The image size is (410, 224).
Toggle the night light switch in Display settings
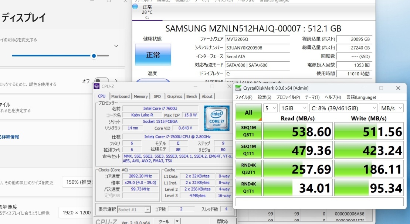101,81
